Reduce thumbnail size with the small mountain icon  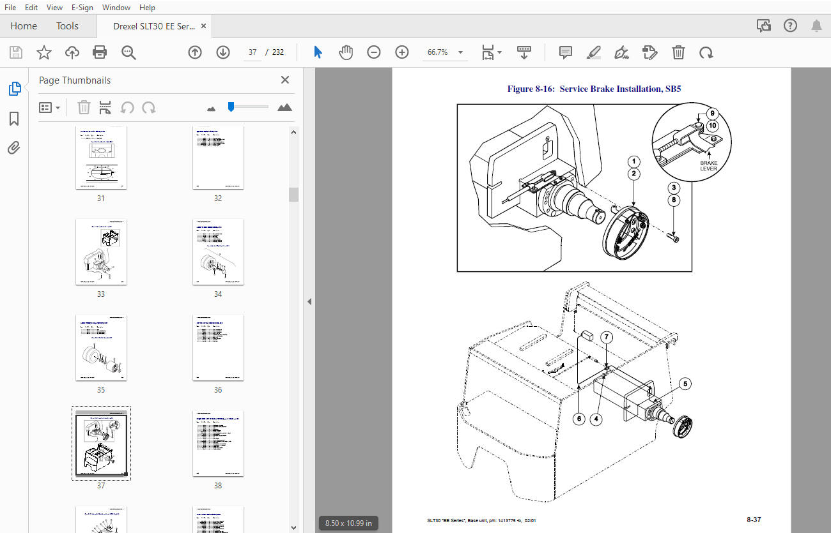coord(212,109)
